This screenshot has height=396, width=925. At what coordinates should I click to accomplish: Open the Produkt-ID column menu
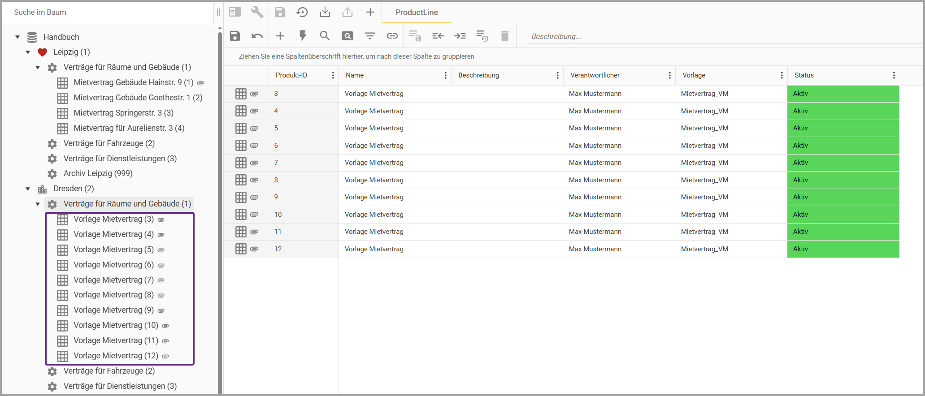click(x=333, y=75)
